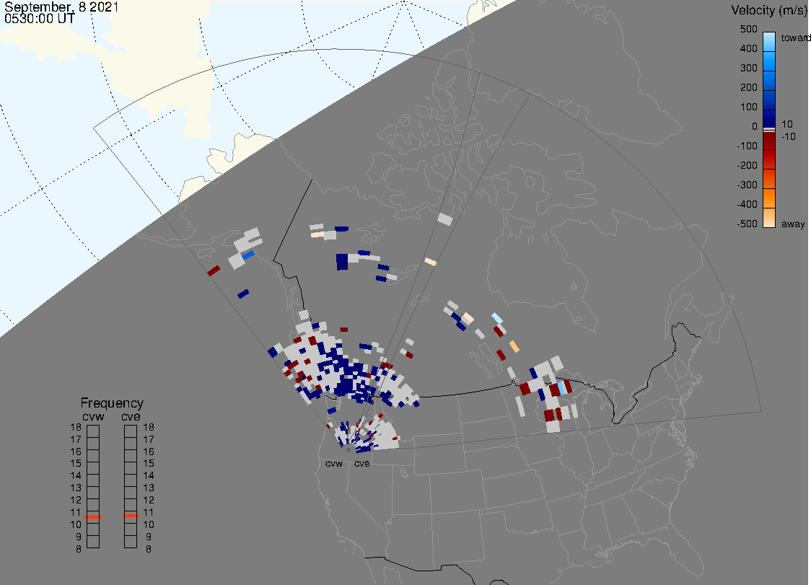
Task: Pick the pale peach swatch at -500
Action: [769, 216]
